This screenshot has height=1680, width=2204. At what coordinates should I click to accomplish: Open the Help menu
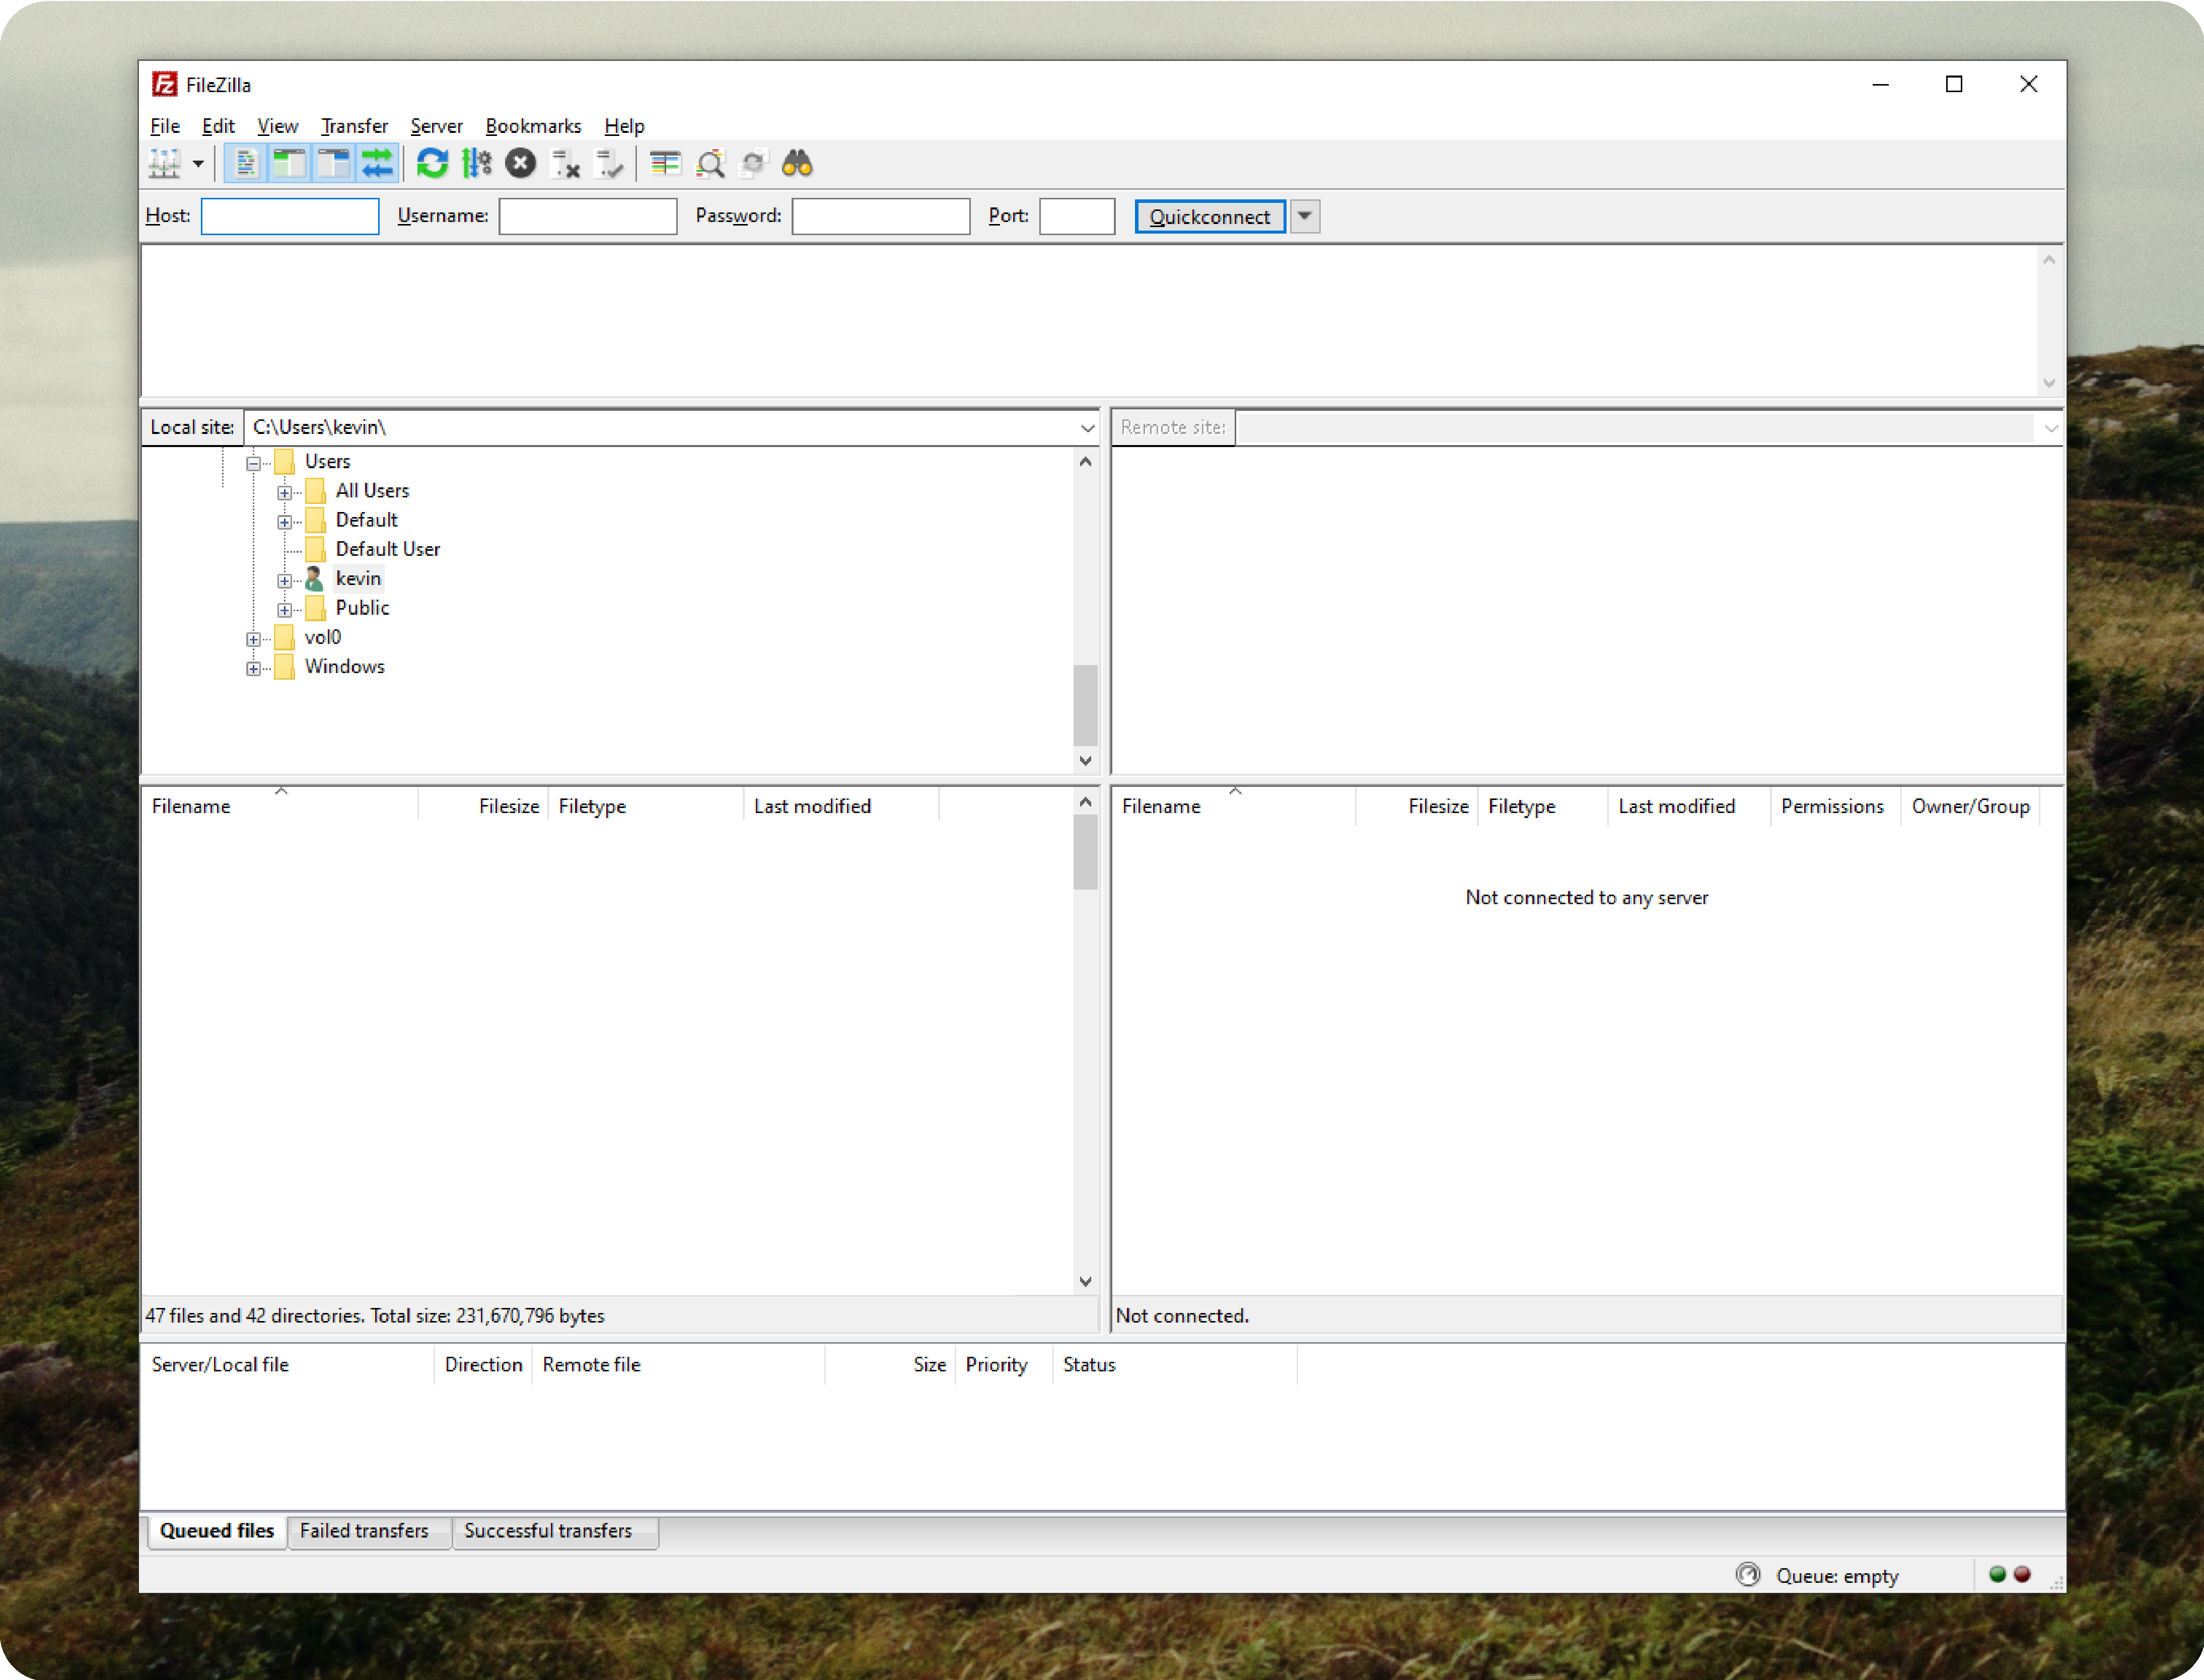(x=624, y=126)
